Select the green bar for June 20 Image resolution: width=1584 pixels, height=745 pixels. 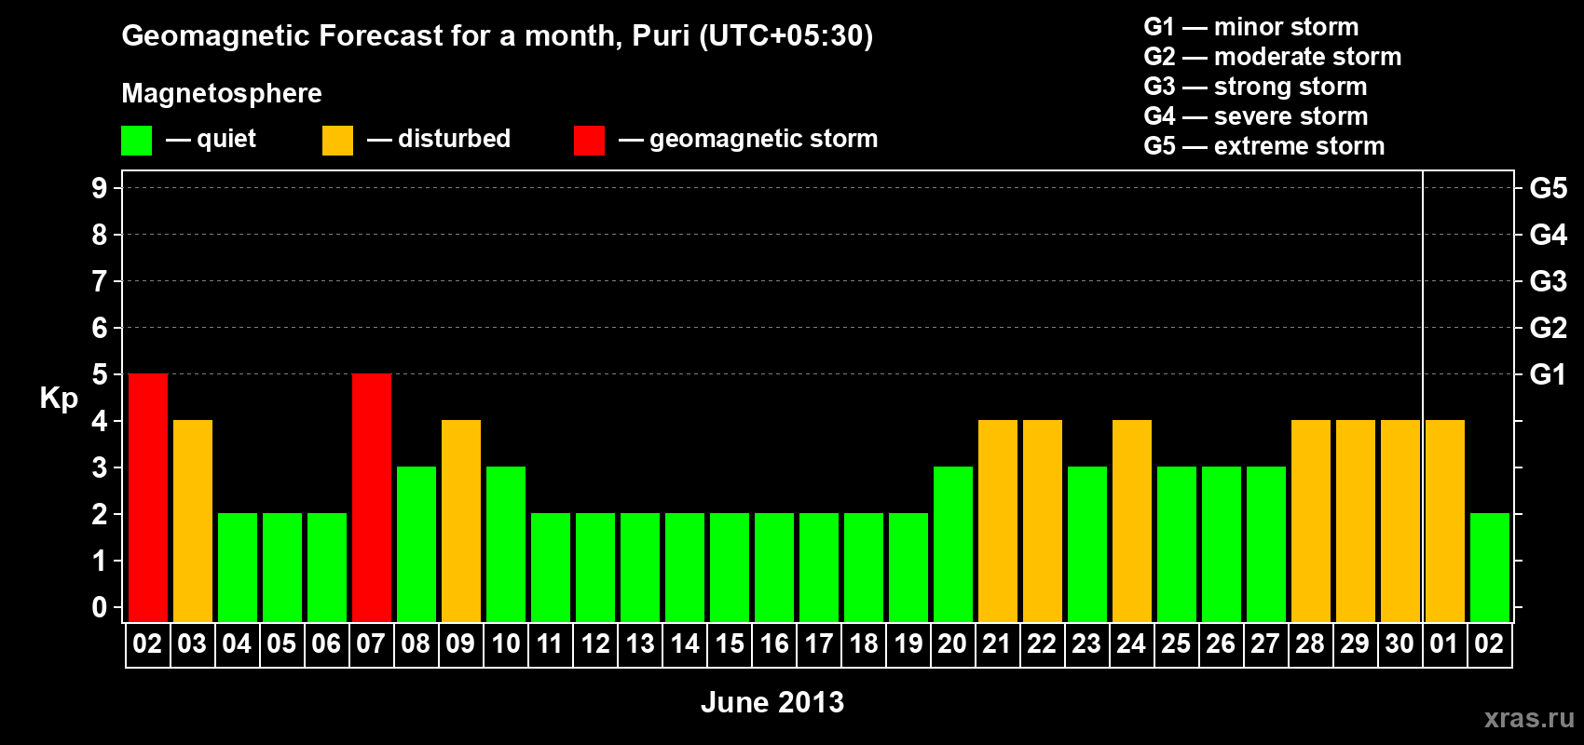[x=953, y=544]
